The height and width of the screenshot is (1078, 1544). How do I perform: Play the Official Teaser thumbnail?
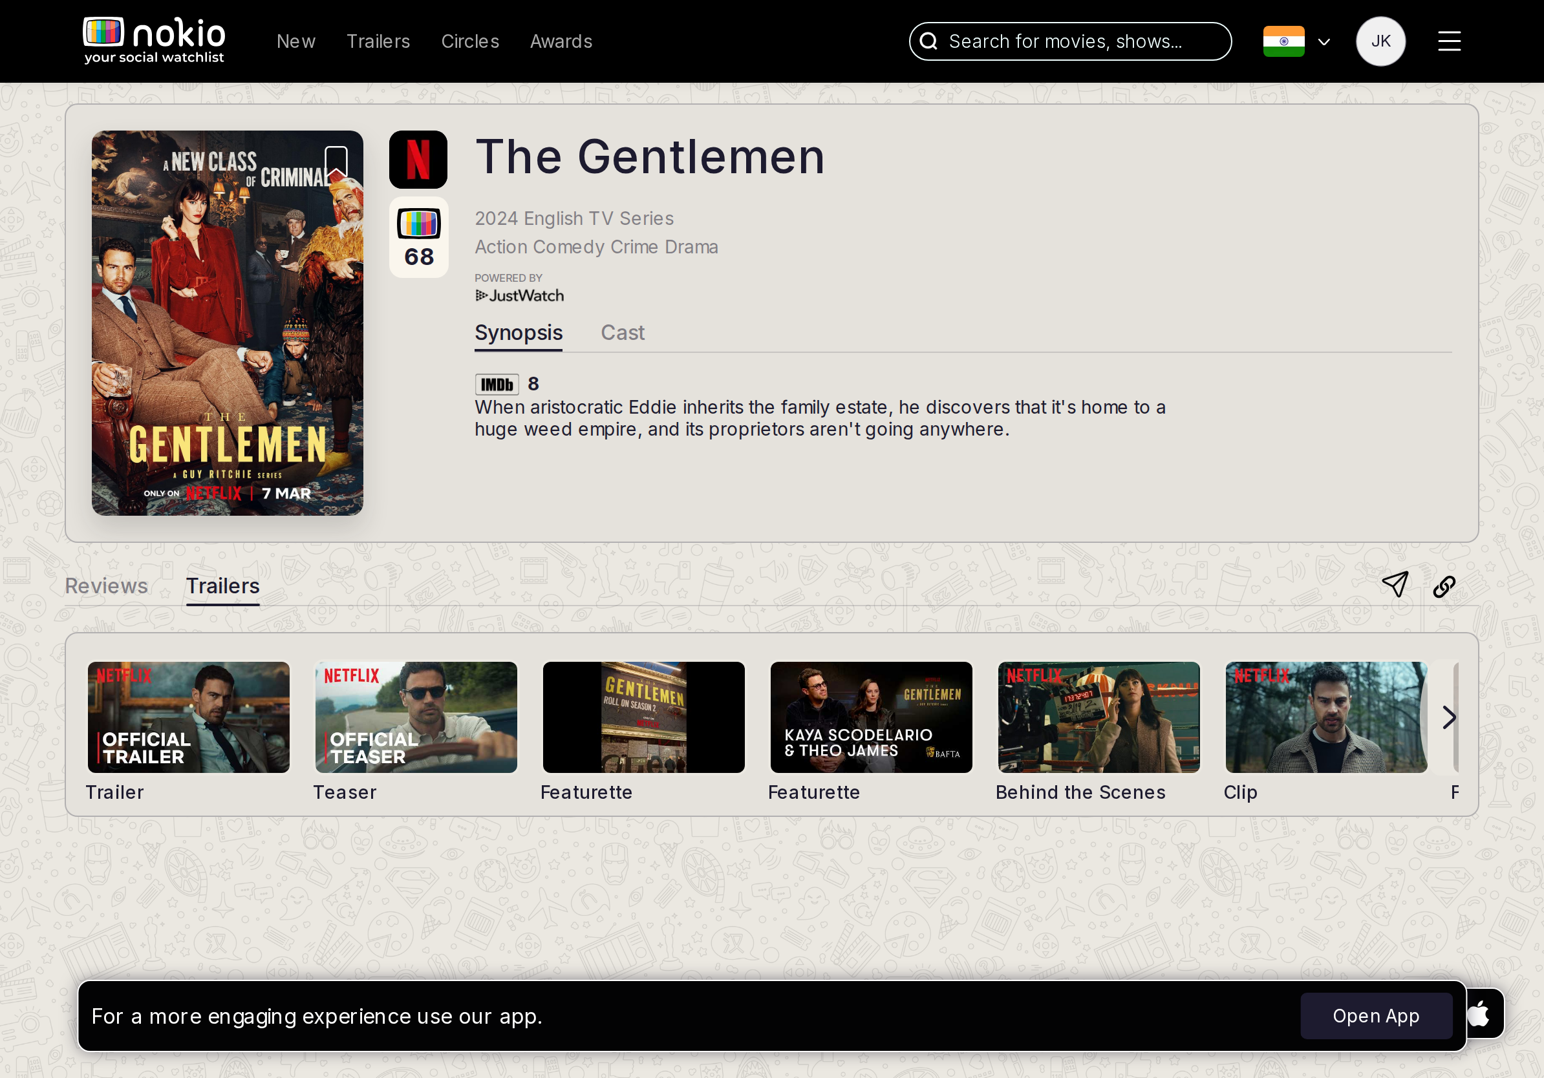click(x=416, y=717)
